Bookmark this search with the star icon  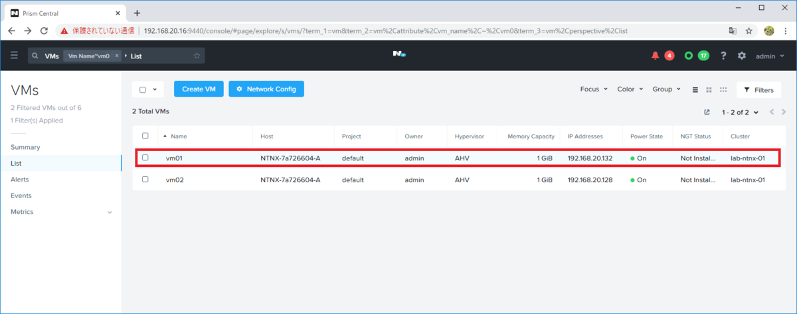coord(197,56)
